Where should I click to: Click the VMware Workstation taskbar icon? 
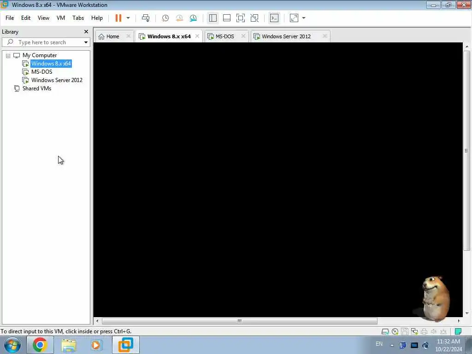(125, 345)
